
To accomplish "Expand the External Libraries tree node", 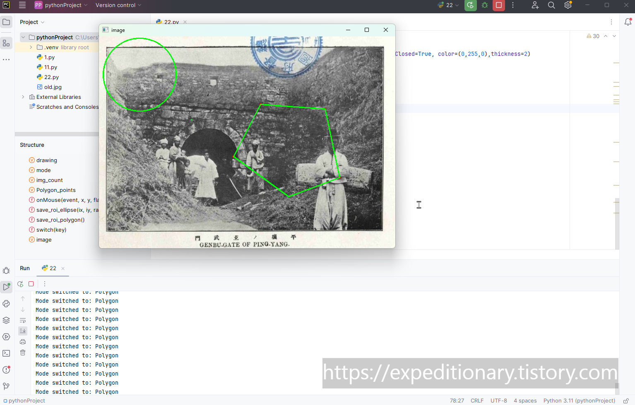I will [x=23, y=97].
